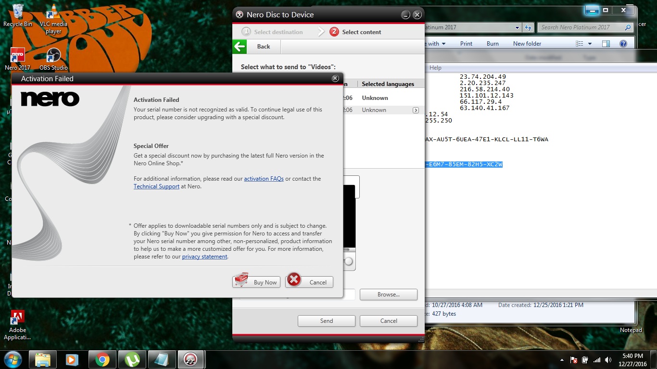Image resolution: width=657 pixels, height=369 pixels.
Task: Click the serial ending in LL11-T6WA
Action: tap(487, 140)
